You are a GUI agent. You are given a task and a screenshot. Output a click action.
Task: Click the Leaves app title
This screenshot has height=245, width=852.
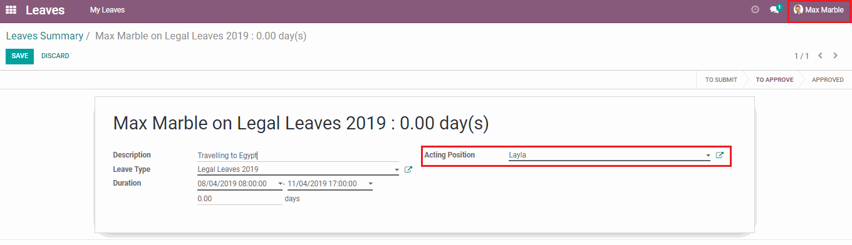point(46,10)
